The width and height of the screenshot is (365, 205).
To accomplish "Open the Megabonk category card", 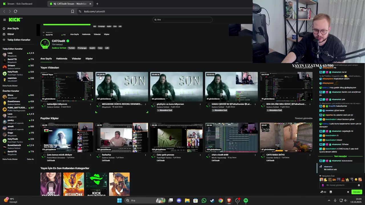I will (x=74, y=184).
